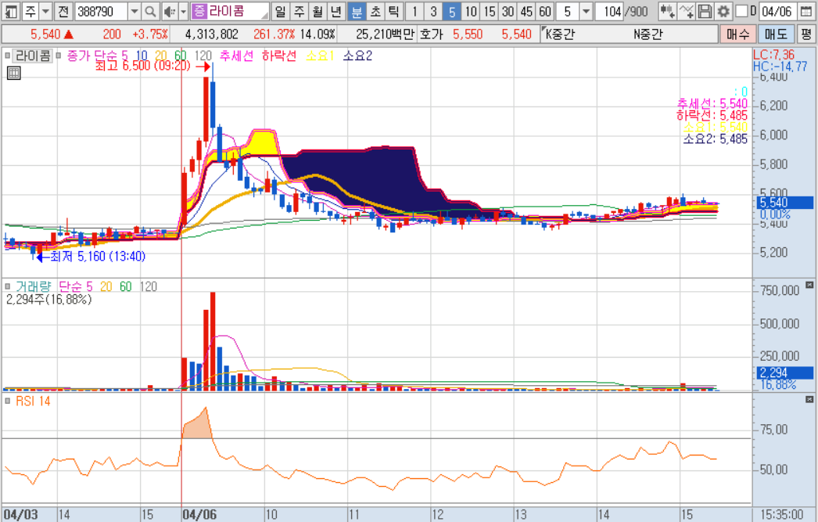The image size is (818, 522).
Task: Click the RSI 14 indicator label
Action: pos(33,401)
